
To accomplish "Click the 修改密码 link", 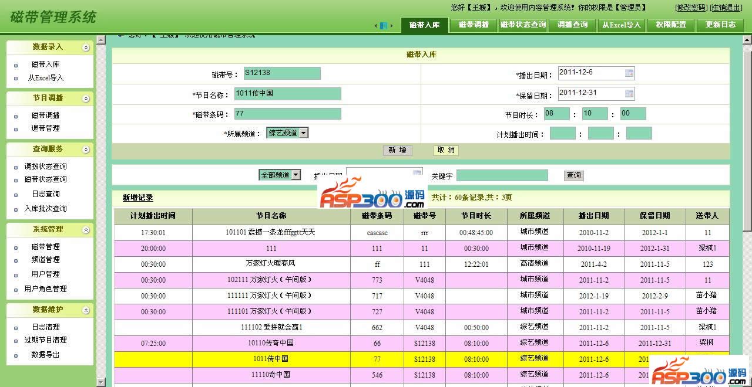I will point(691,8).
